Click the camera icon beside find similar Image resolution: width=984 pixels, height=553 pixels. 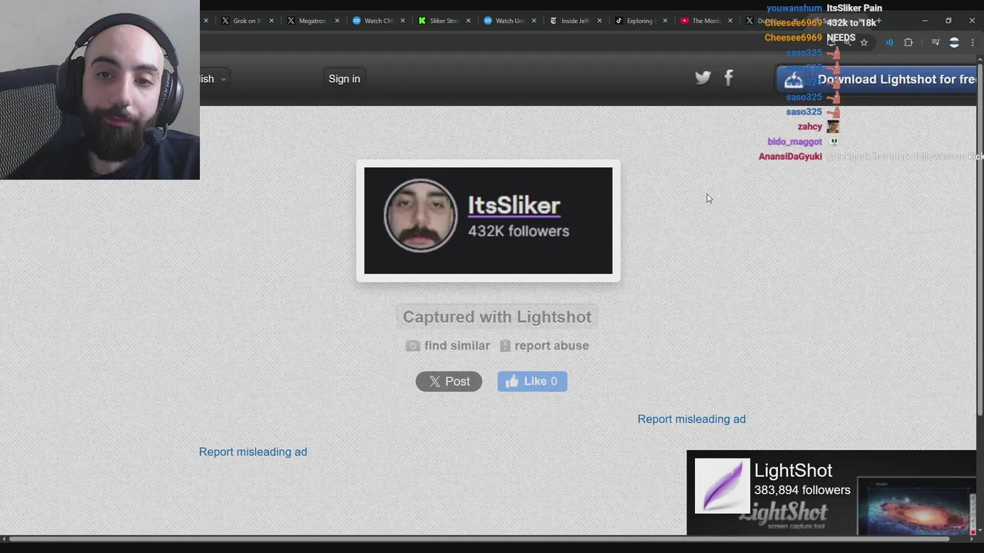pyautogui.click(x=413, y=346)
